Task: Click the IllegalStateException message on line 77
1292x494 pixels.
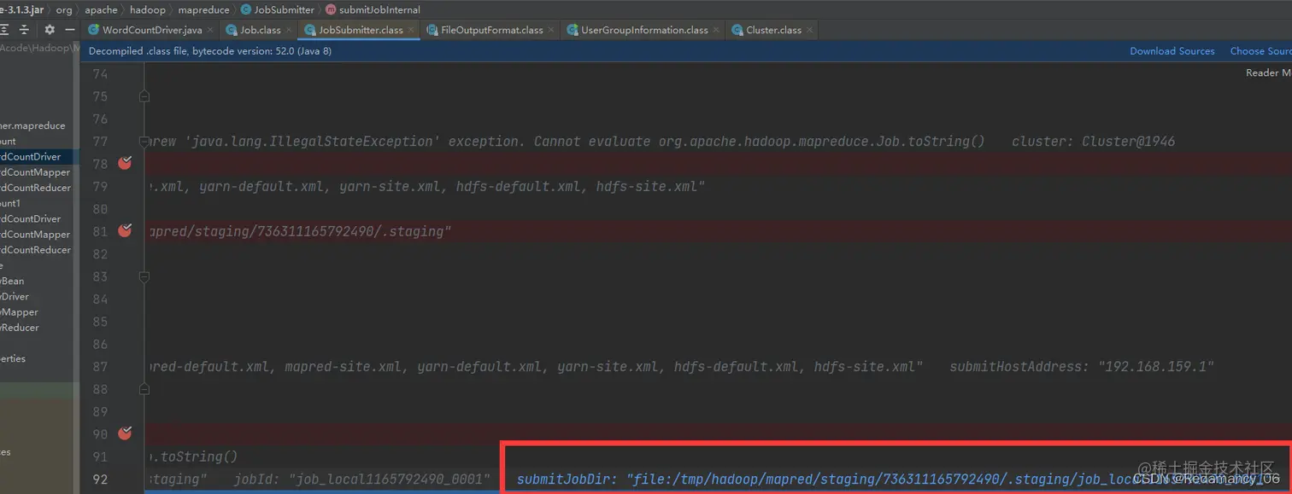Action: point(566,142)
